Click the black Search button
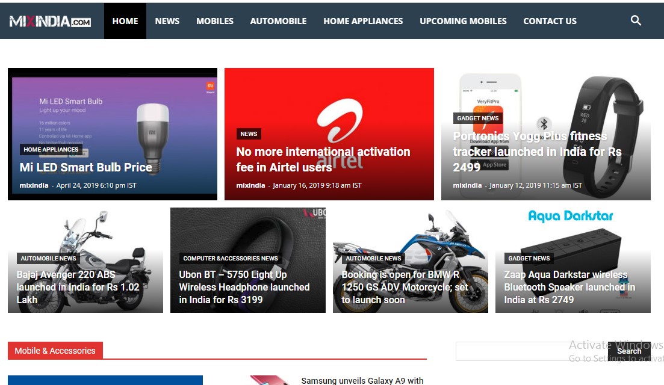Image resolution: width=664 pixels, height=385 pixels. (629, 351)
